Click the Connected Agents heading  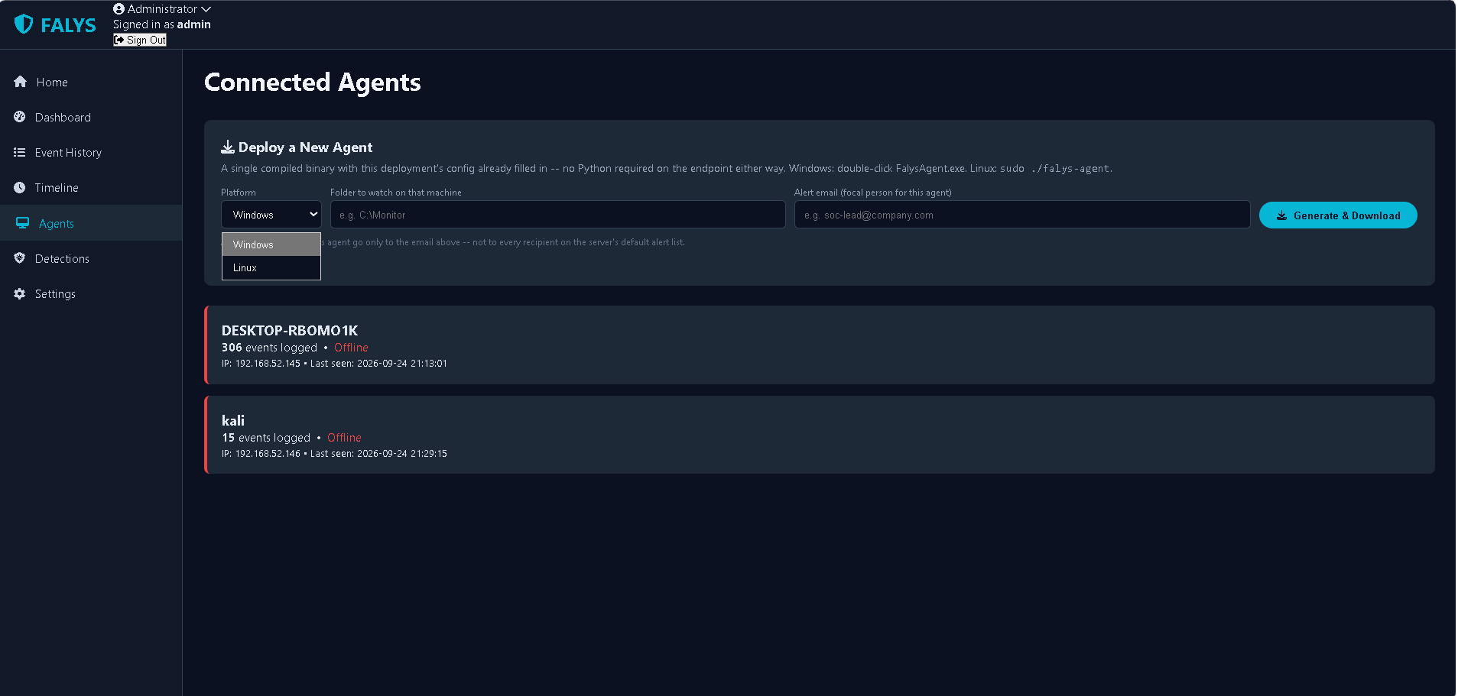coord(313,83)
